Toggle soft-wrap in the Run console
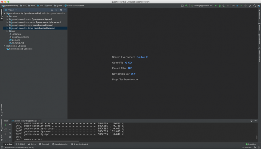The width and height of the screenshot is (261, 149). tap(10, 133)
